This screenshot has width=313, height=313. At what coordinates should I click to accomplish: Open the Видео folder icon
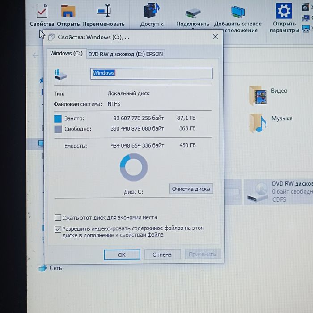pos(258,95)
